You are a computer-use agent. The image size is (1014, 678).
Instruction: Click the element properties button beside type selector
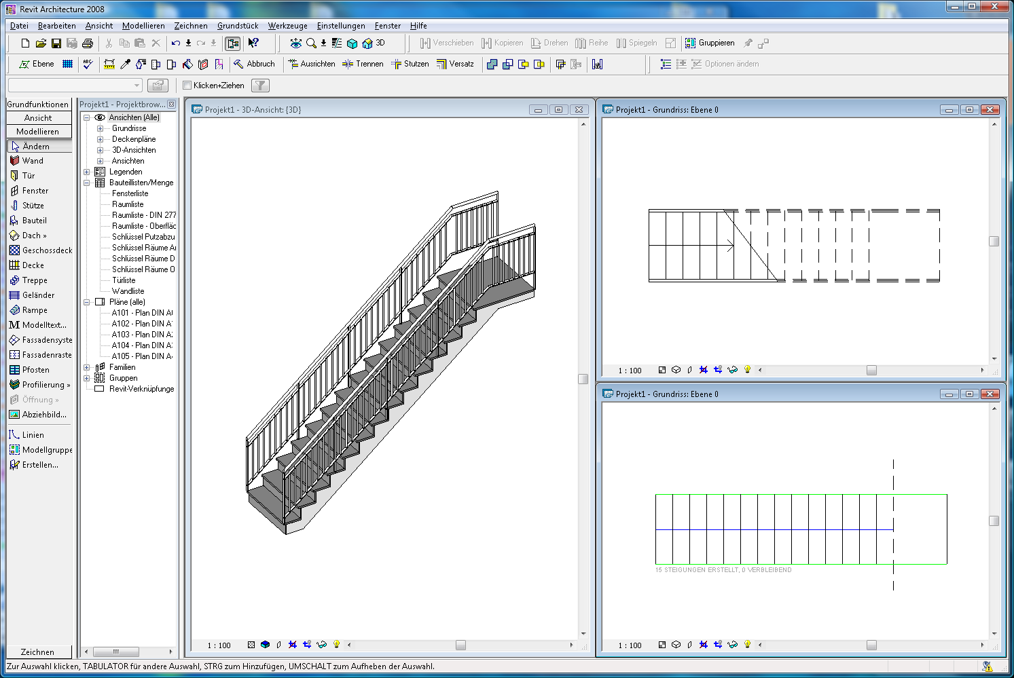[158, 85]
